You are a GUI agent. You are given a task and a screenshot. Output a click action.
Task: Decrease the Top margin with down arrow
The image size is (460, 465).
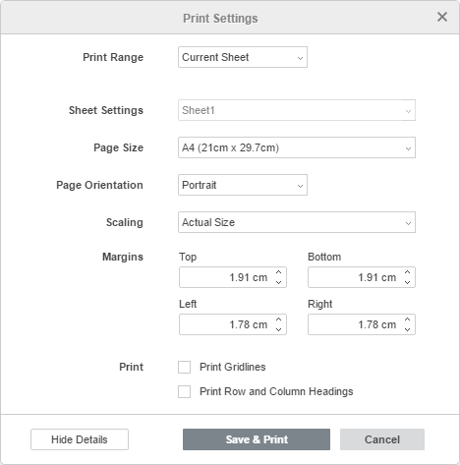point(278,282)
